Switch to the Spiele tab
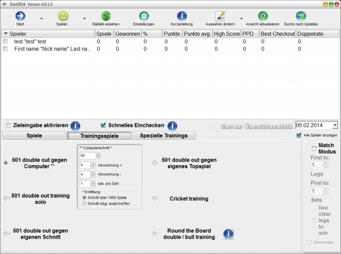341x254 pixels. pyautogui.click(x=34, y=136)
